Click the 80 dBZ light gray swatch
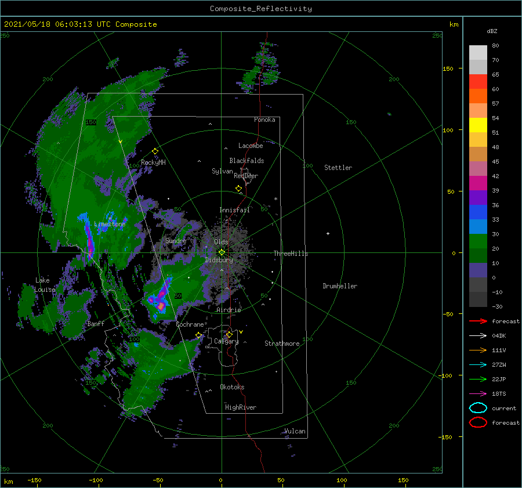This screenshot has width=522, height=488. click(478, 52)
